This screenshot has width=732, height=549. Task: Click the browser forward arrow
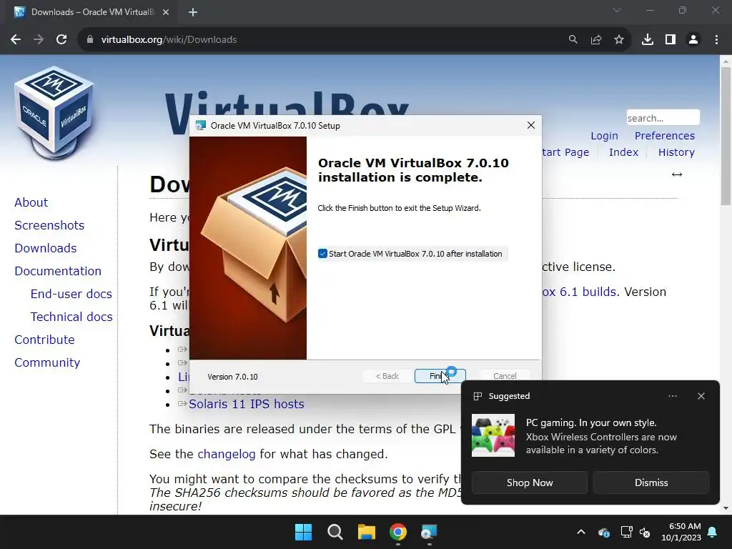click(x=39, y=40)
